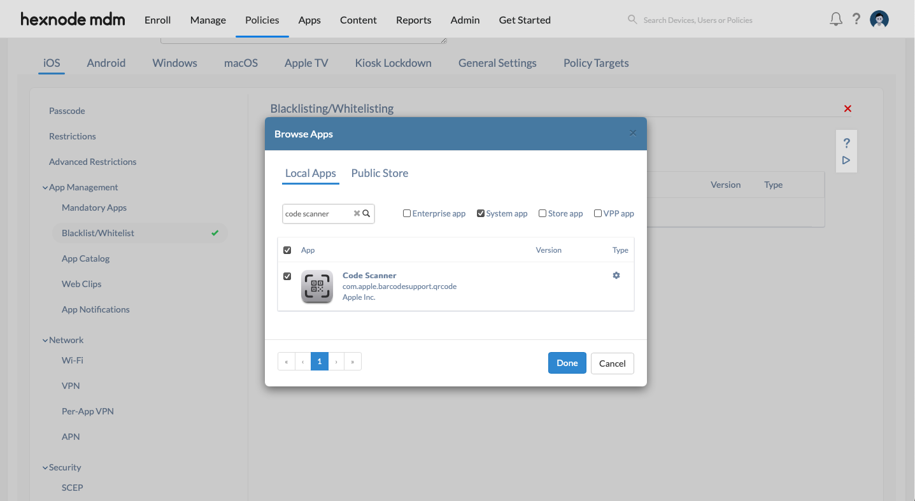Trigger search with the magnifier icon
The height and width of the screenshot is (501, 915).
click(x=366, y=213)
